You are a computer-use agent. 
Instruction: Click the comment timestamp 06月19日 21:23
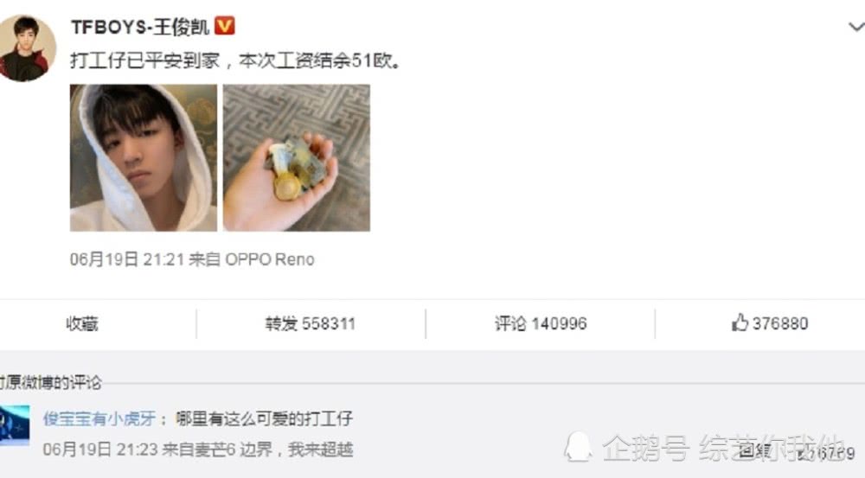pyautogui.click(x=100, y=449)
